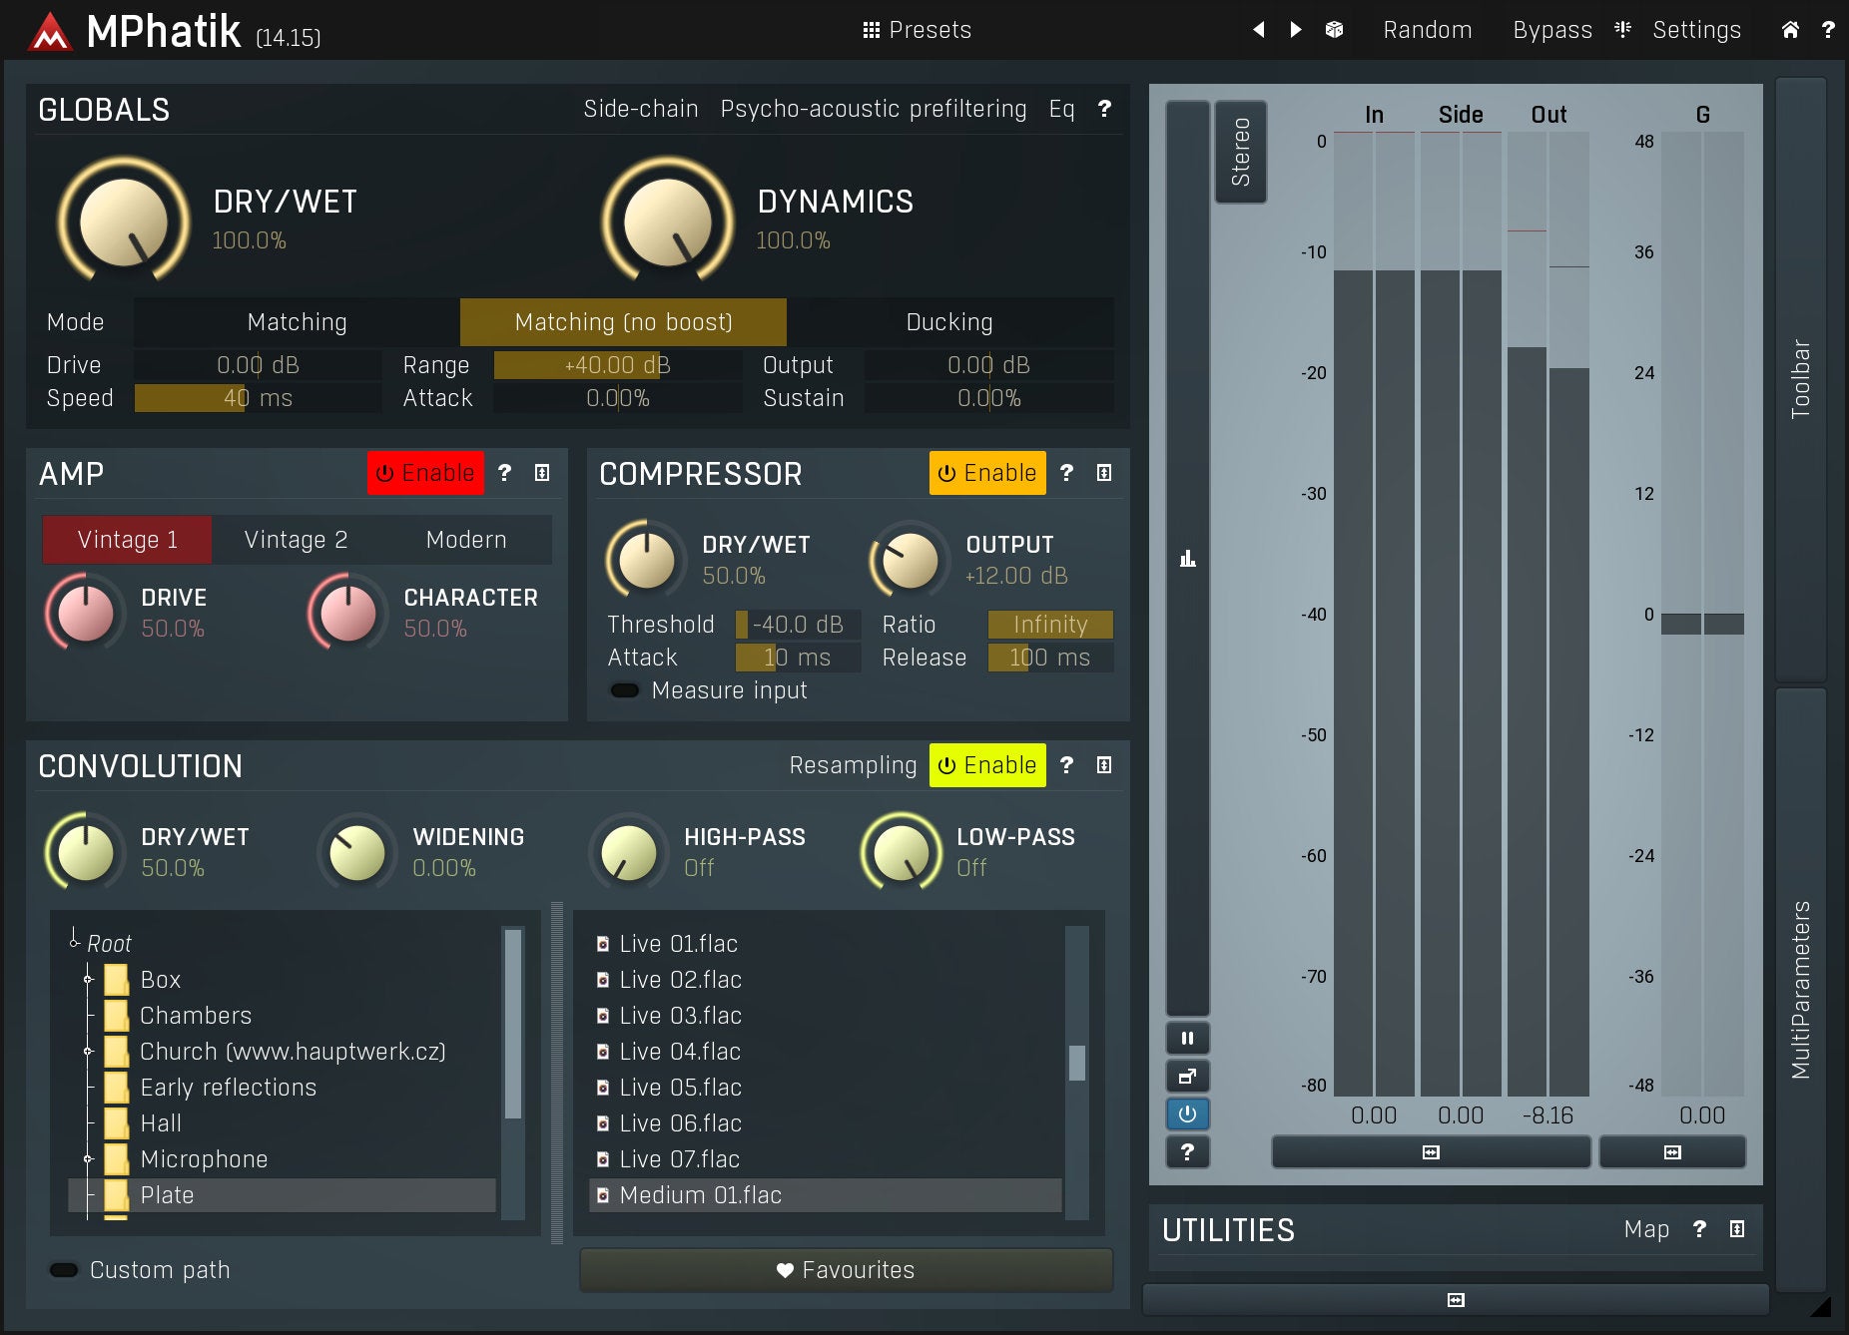
Task: Open the Favourites button
Action: click(846, 1270)
